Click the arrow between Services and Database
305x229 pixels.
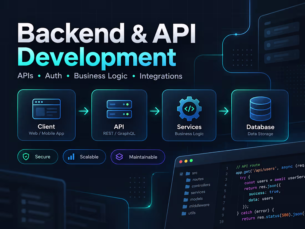pyautogui.click(x=224, y=111)
